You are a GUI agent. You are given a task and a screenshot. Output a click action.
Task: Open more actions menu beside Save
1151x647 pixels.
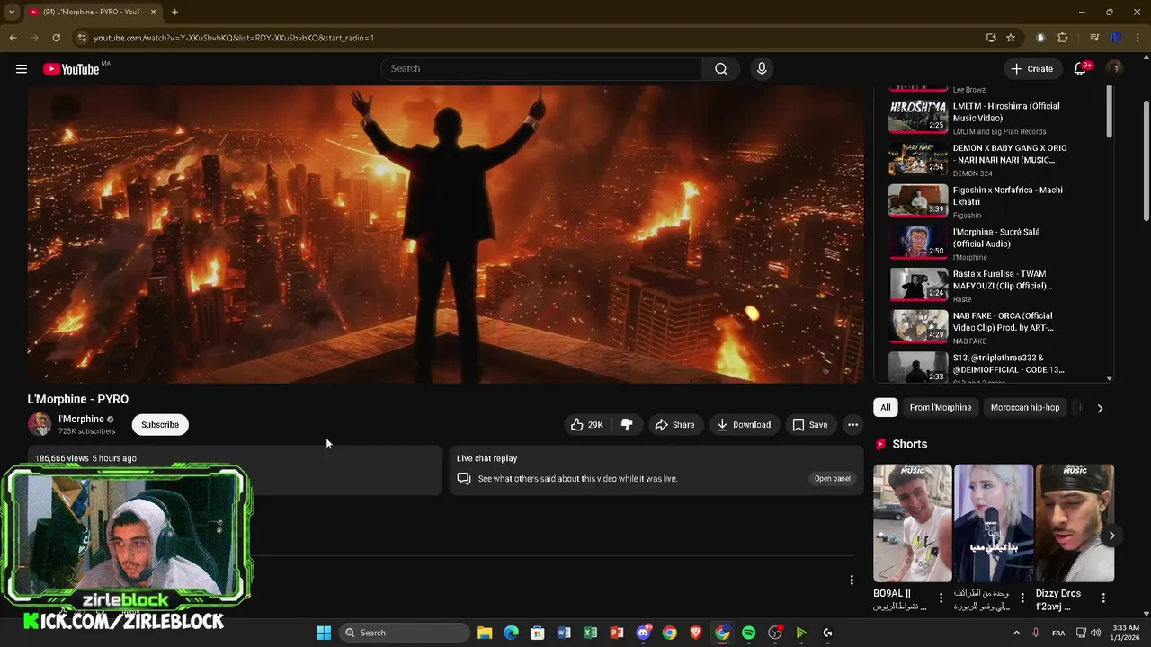coord(852,424)
